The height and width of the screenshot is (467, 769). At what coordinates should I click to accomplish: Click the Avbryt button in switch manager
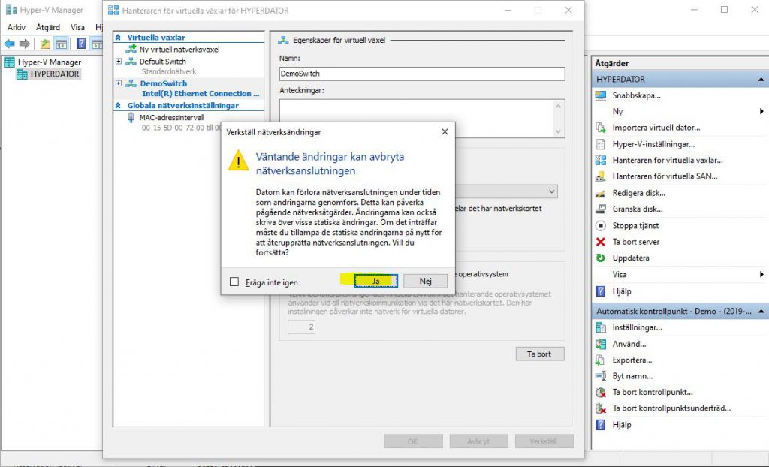pos(478,441)
